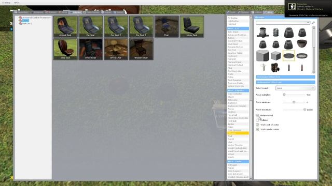This screenshot has width=332, height=186.
Task: Open the Select sound dropdown
Action: [x=295, y=88]
